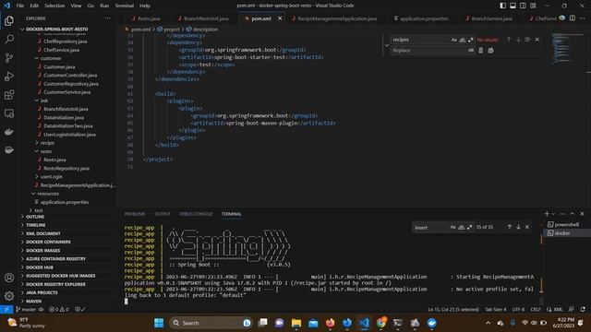Viewport: 591px width, 332px height.
Task: Click the Explorer more actions ellipsis
Action: point(108,18)
